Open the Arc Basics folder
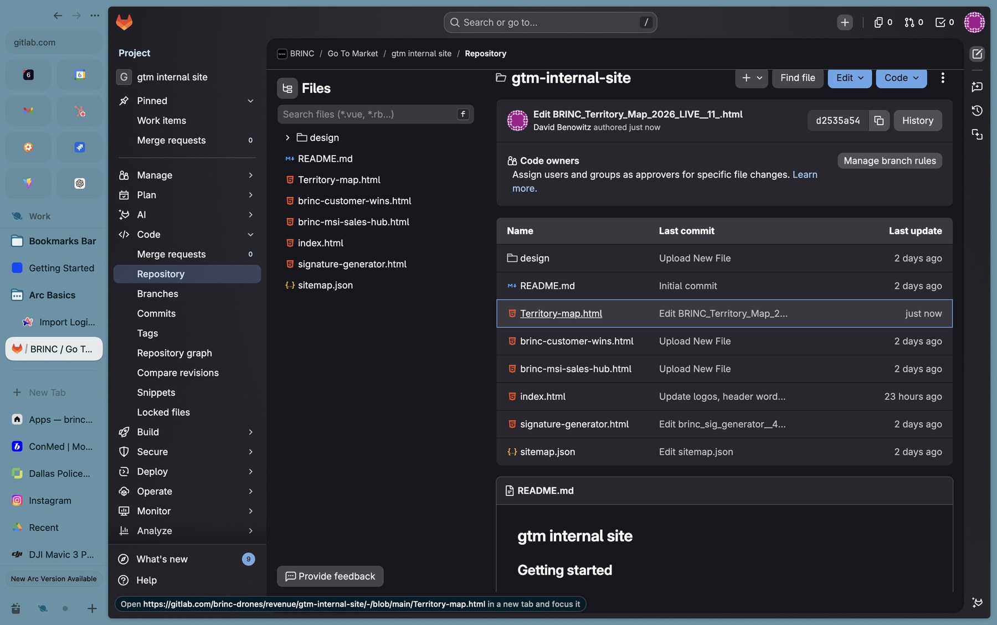The width and height of the screenshot is (997, 625). coord(54,295)
